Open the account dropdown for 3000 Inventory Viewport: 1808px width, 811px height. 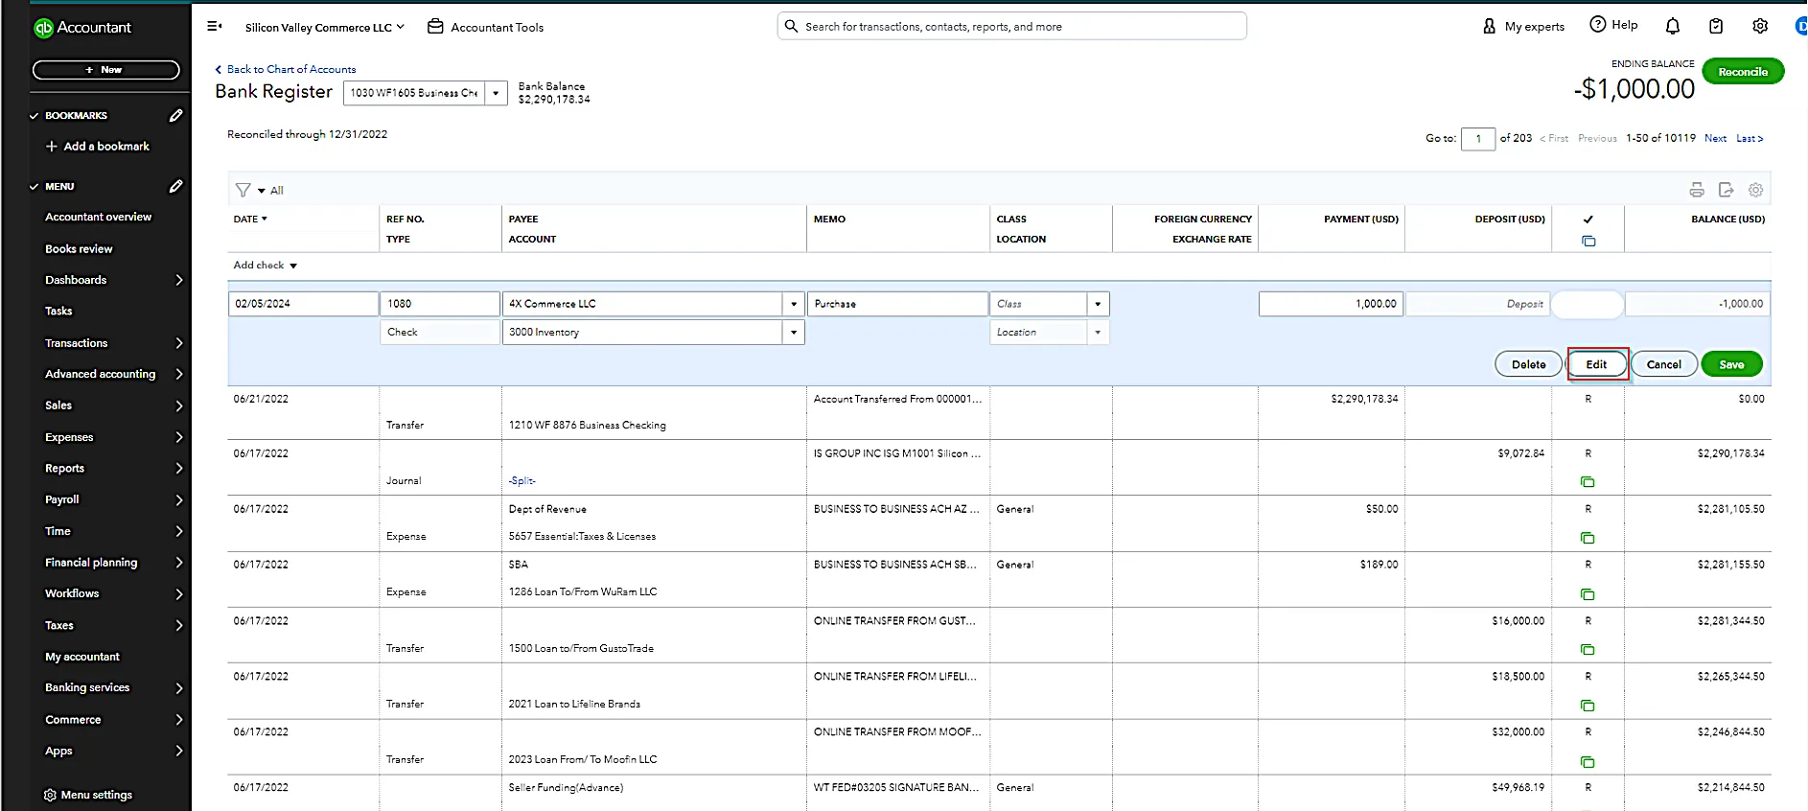[794, 333]
